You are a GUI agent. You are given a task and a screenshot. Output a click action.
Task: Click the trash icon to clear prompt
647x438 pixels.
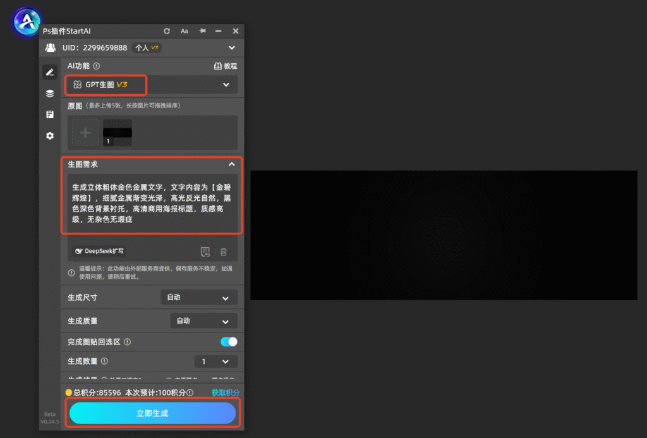pyautogui.click(x=223, y=252)
